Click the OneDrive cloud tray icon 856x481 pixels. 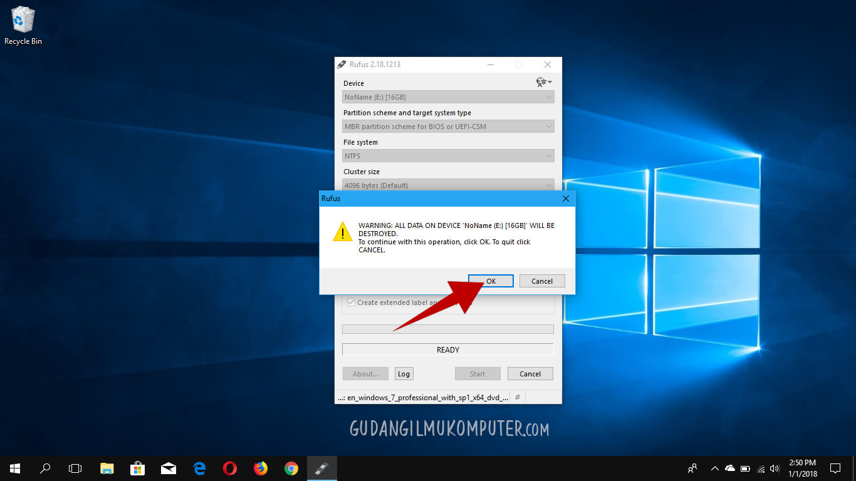pyautogui.click(x=730, y=468)
